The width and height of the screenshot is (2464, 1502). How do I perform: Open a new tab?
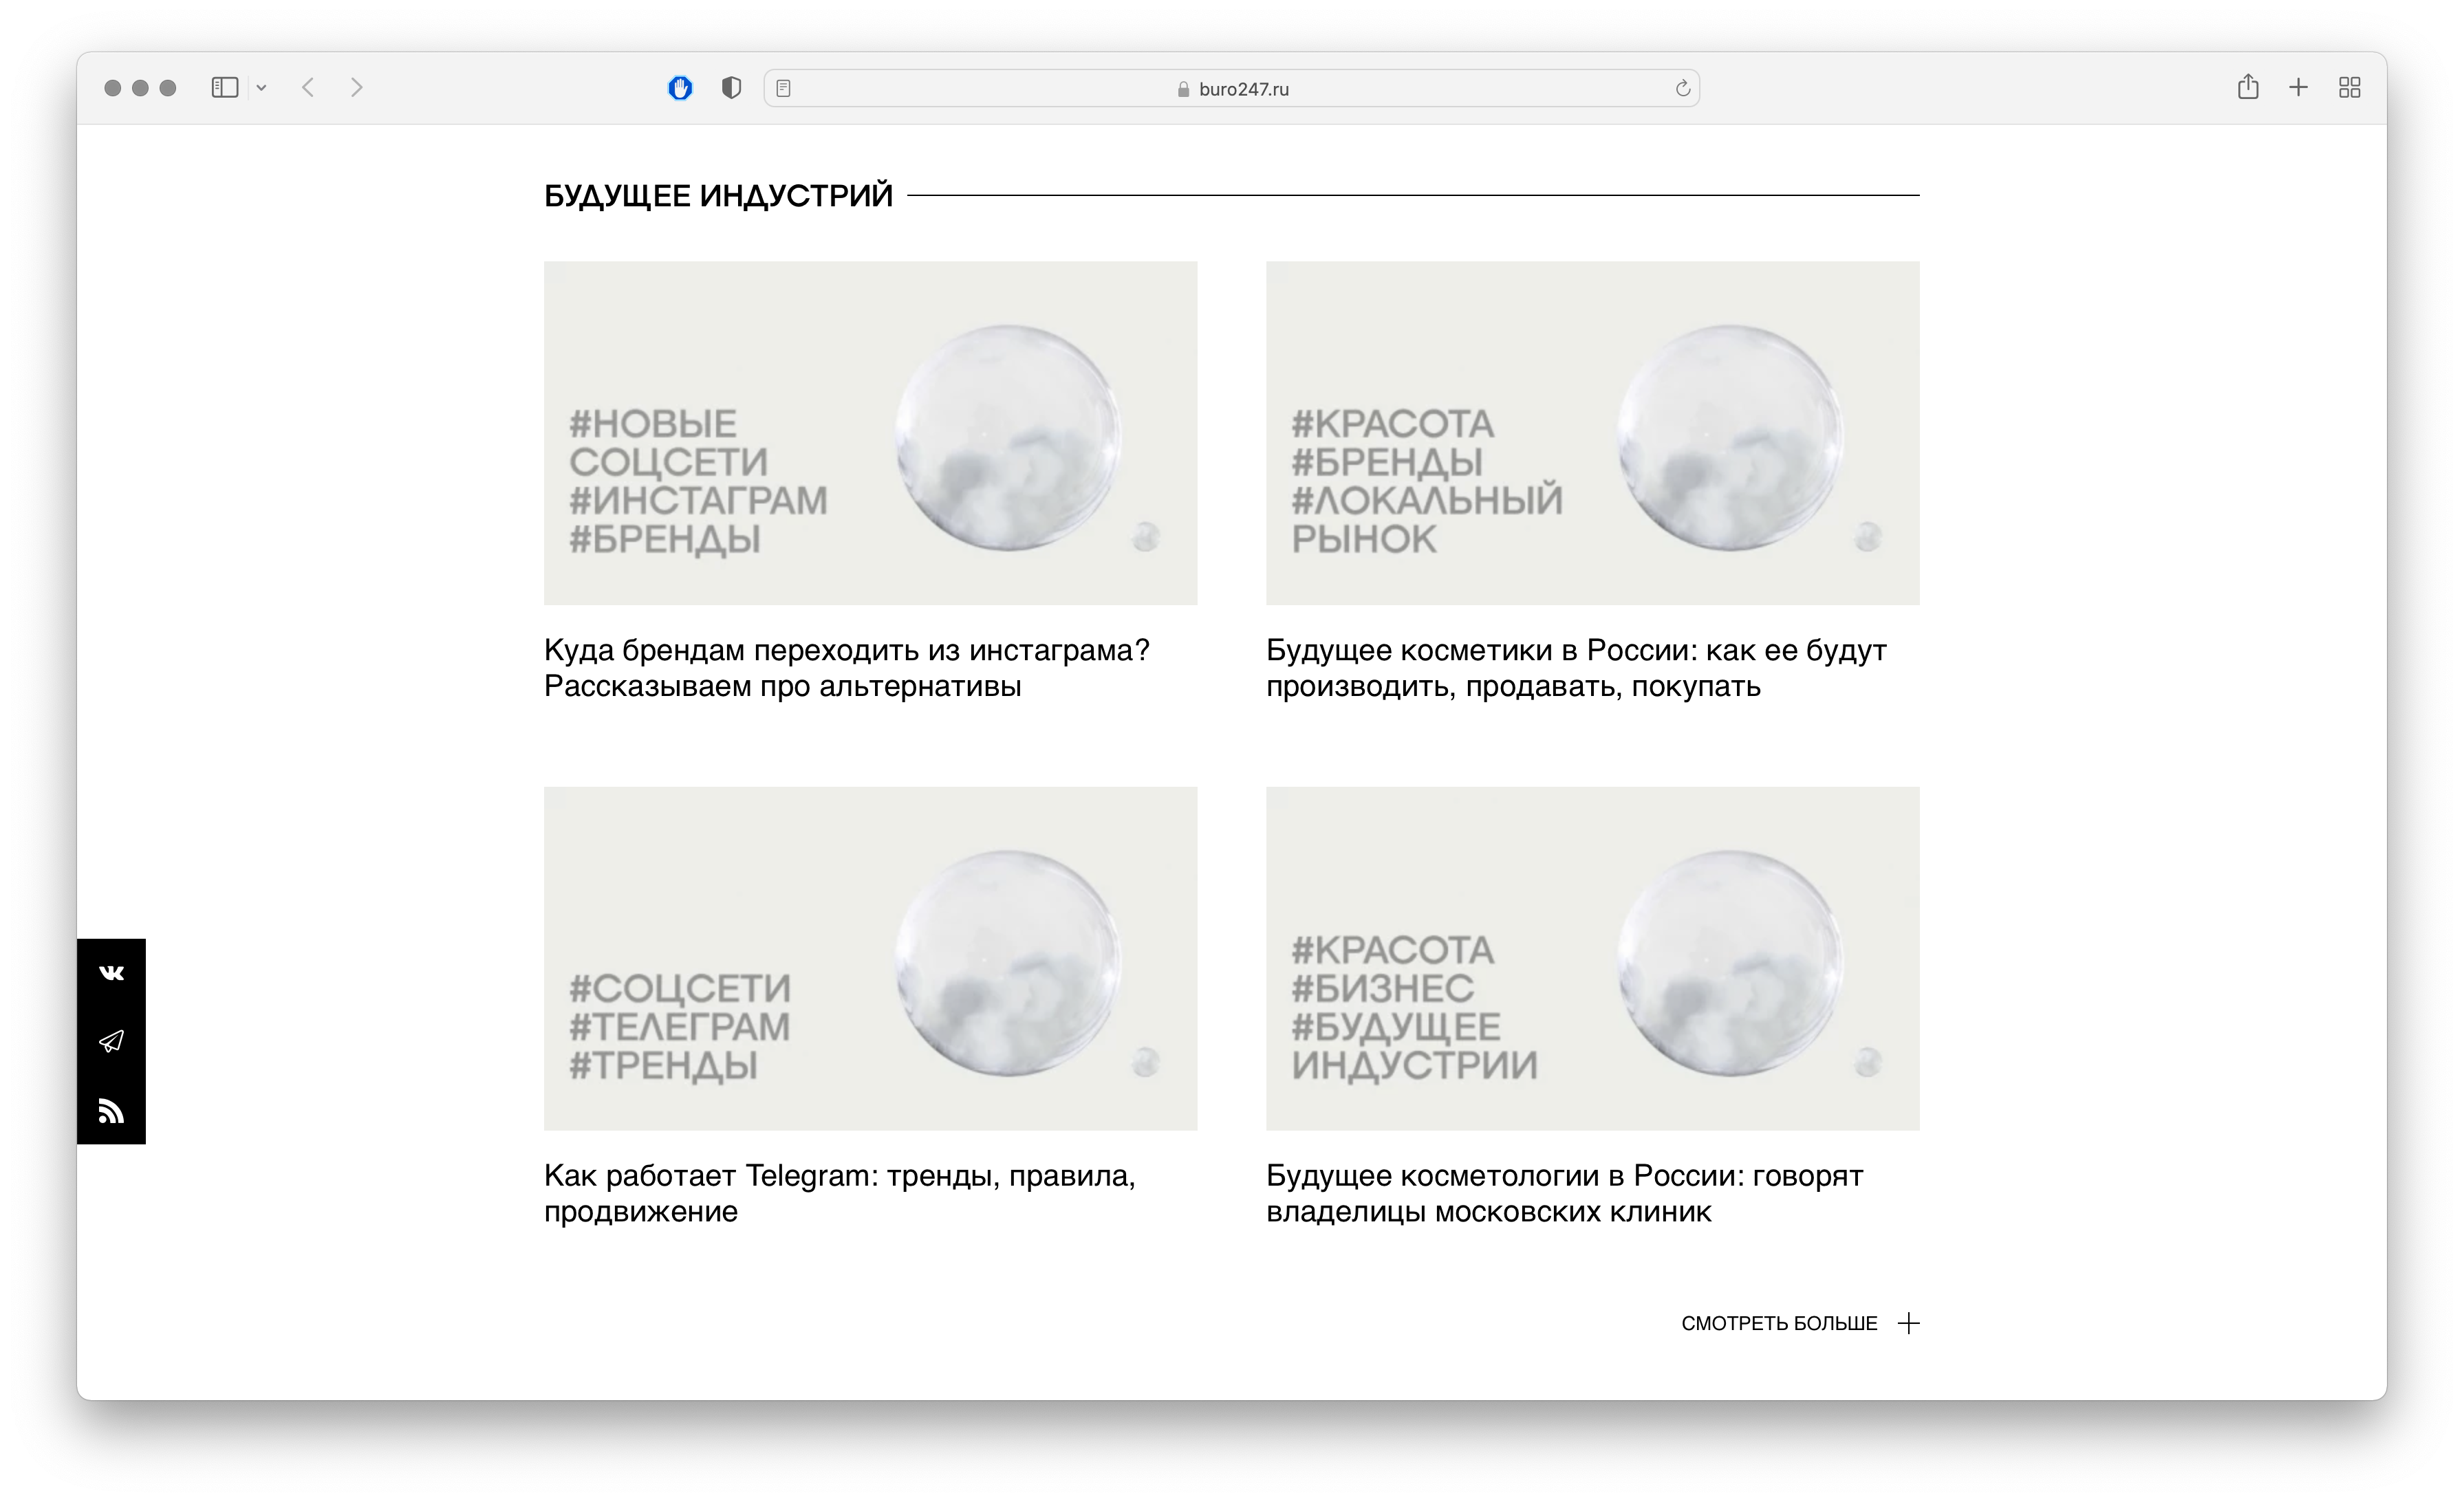pyautogui.click(x=2299, y=88)
